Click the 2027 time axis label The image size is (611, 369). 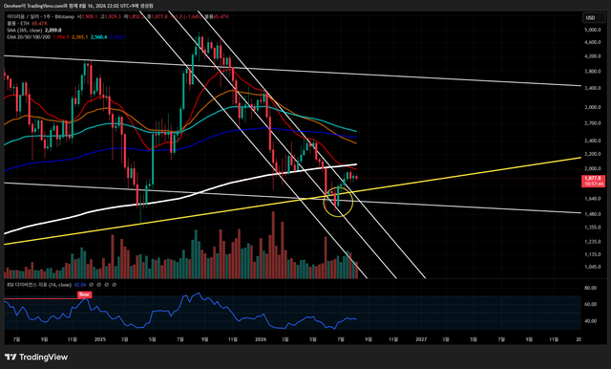coord(421,339)
